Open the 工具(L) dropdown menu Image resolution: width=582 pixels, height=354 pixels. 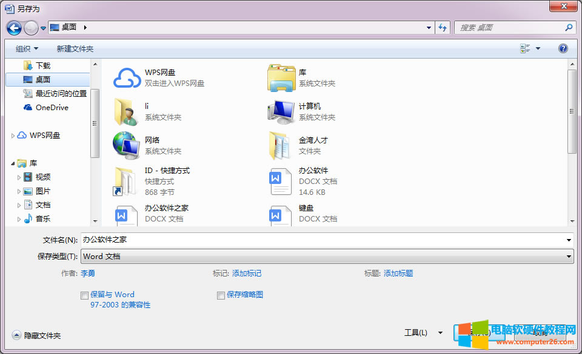point(420,332)
